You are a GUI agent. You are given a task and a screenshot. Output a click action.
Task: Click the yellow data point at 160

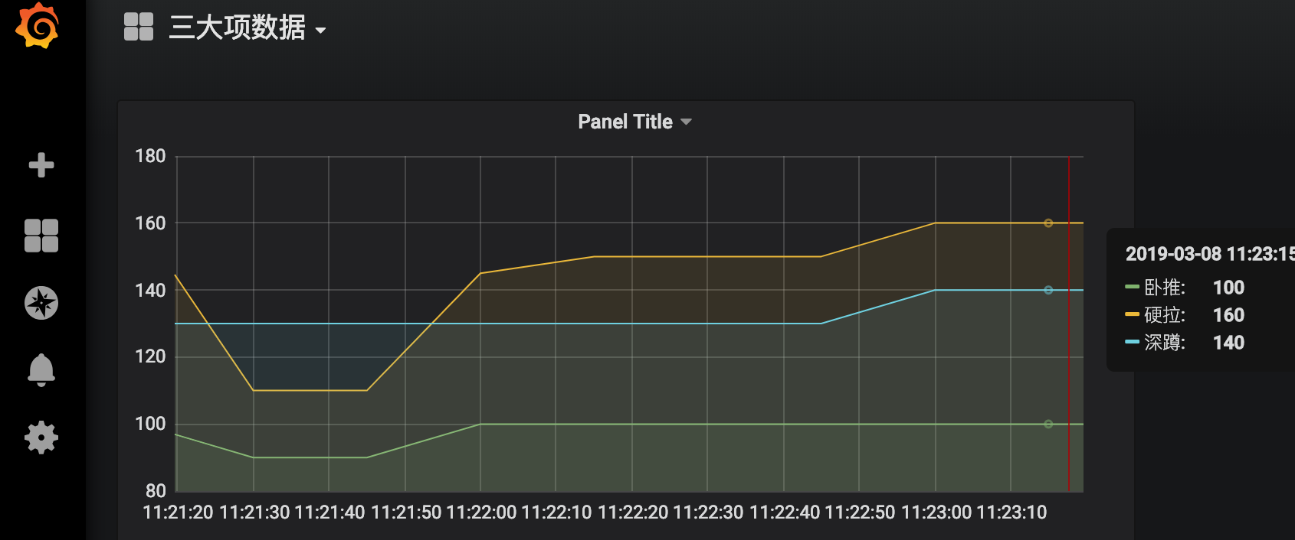1048,223
